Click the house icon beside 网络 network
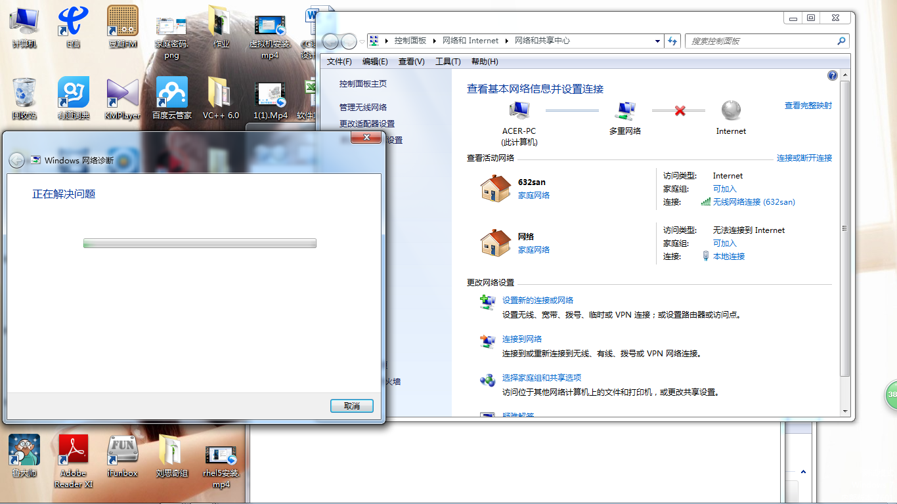 point(496,243)
